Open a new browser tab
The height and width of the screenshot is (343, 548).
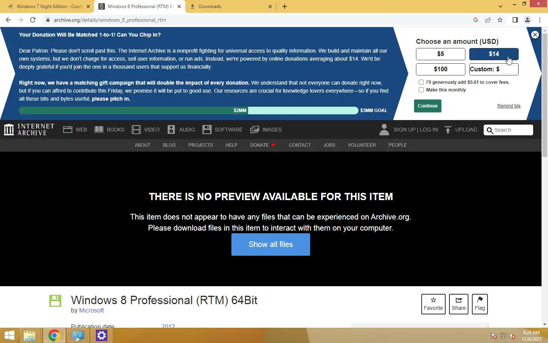(x=285, y=6)
